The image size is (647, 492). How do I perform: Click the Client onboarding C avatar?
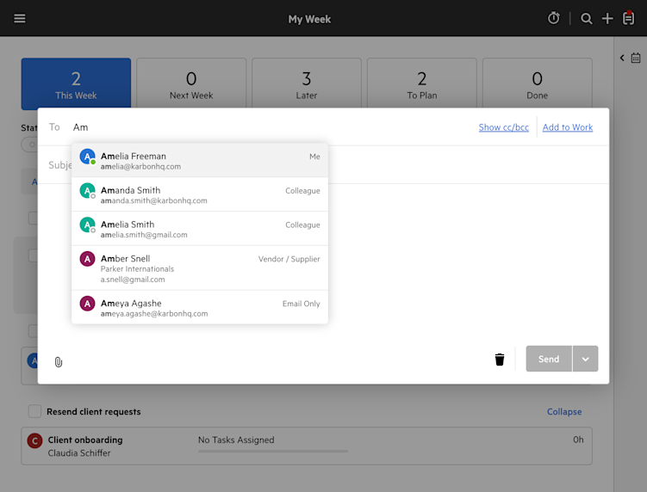[34, 440]
